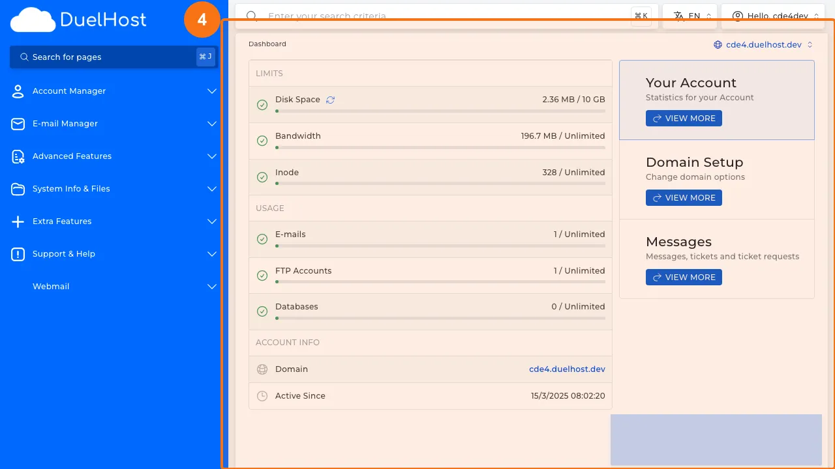
Task: Click the Extra Features plus icon
Action: [x=18, y=221]
